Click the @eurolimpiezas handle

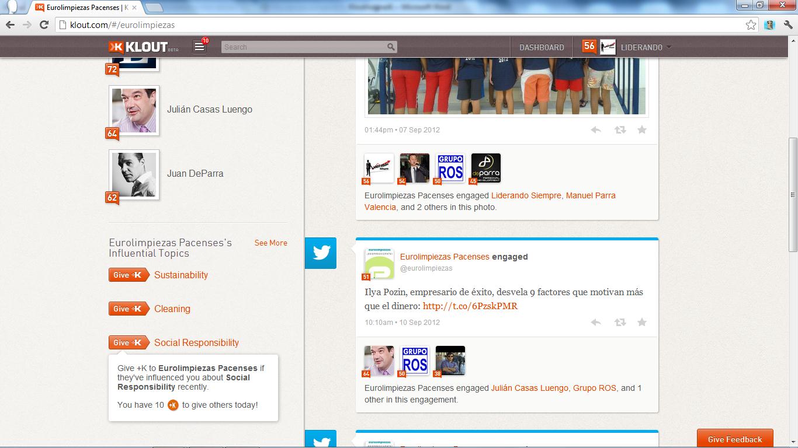(426, 268)
